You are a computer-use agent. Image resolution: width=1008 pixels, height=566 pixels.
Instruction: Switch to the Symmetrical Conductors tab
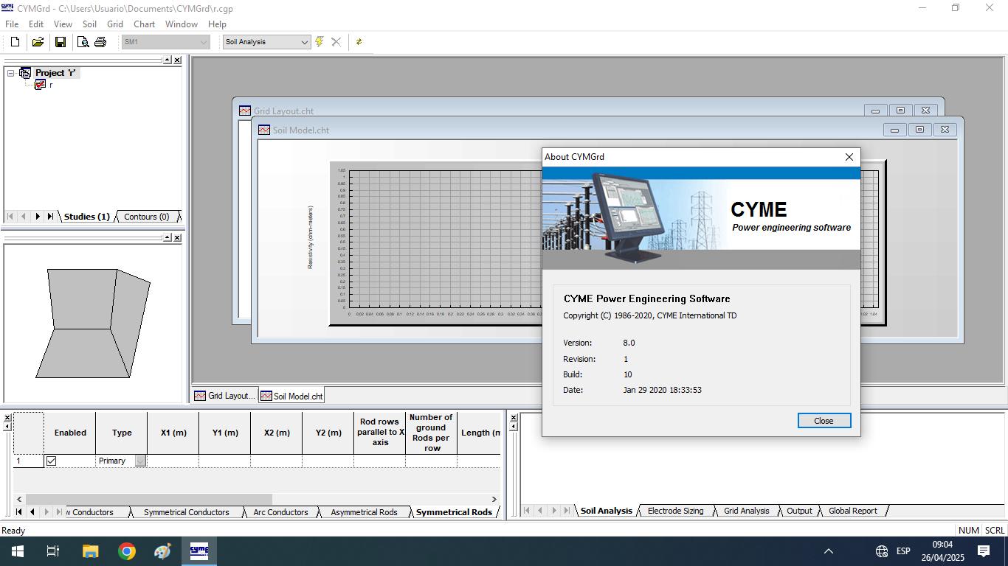pyautogui.click(x=186, y=512)
